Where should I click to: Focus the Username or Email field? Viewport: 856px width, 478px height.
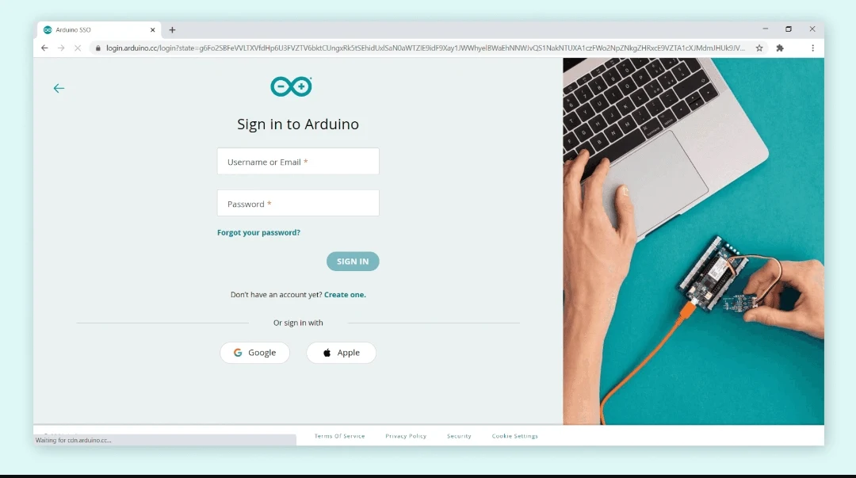click(x=298, y=161)
